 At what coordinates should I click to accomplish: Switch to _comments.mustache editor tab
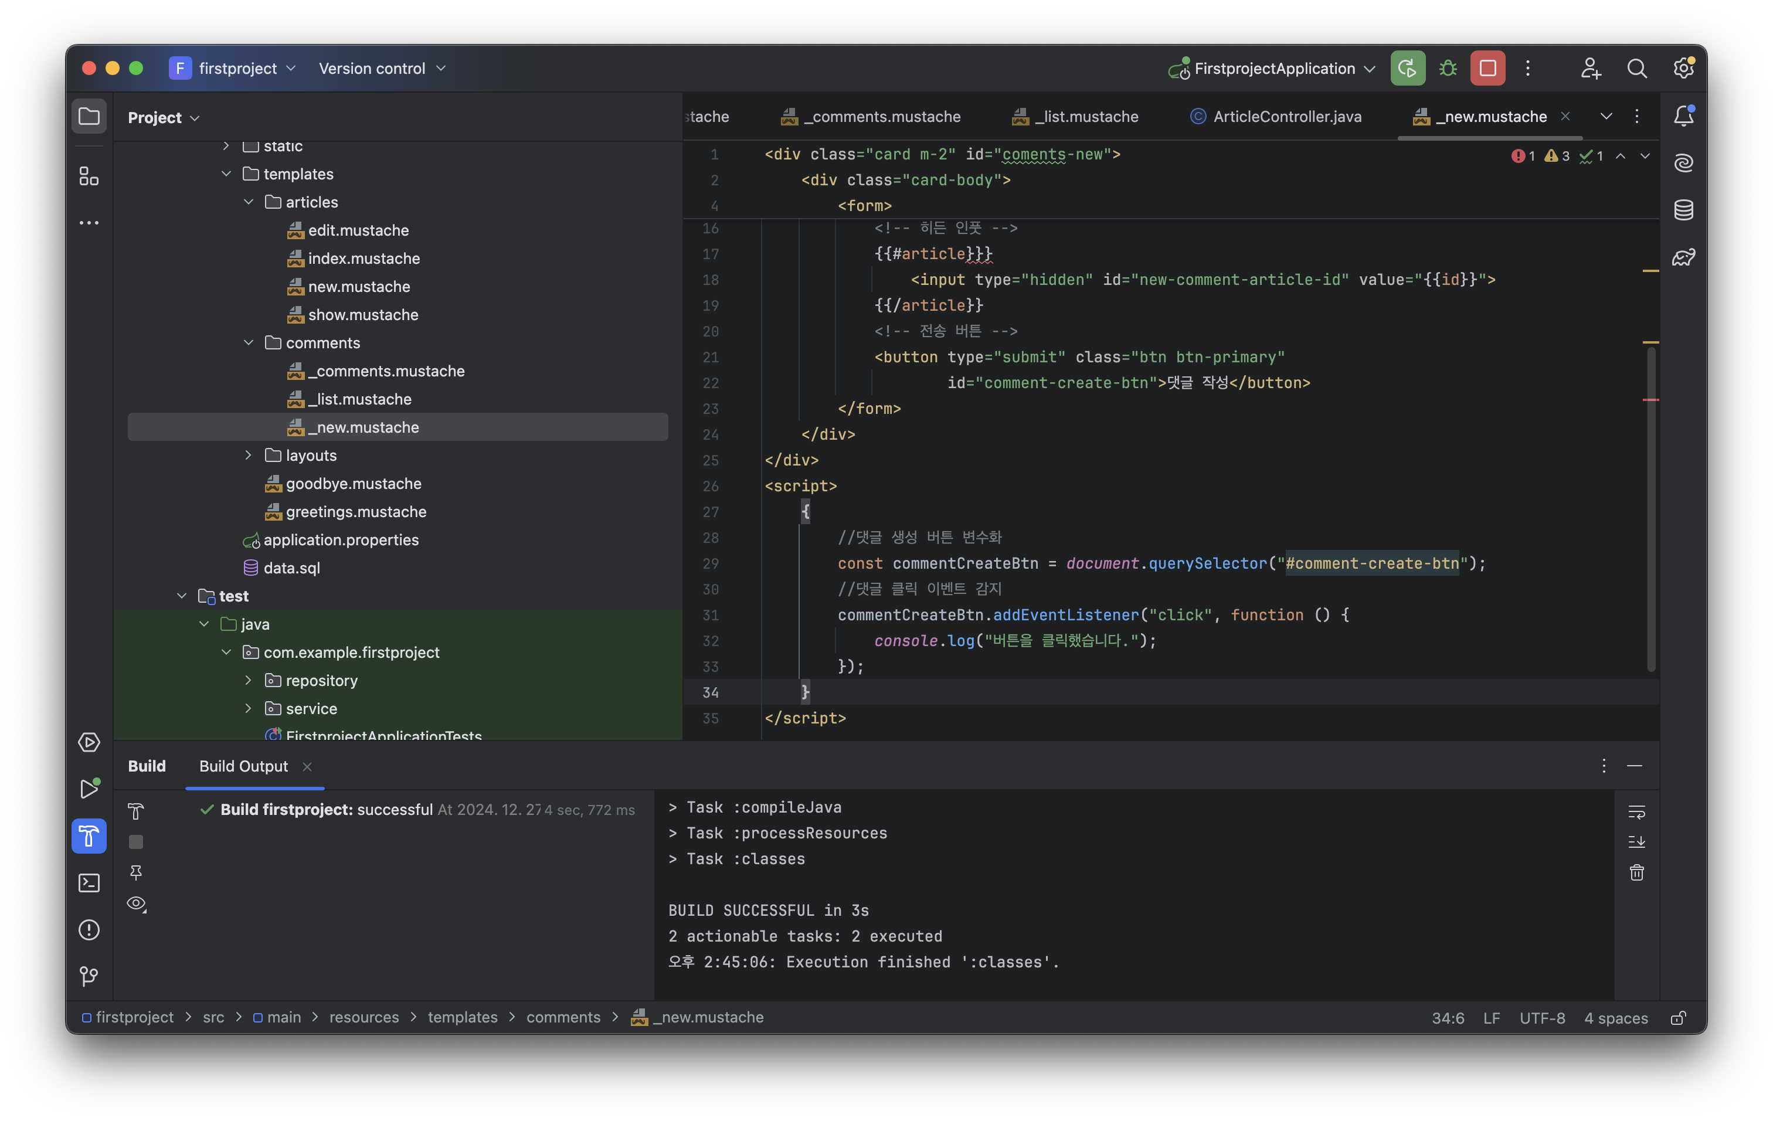pyautogui.click(x=870, y=116)
